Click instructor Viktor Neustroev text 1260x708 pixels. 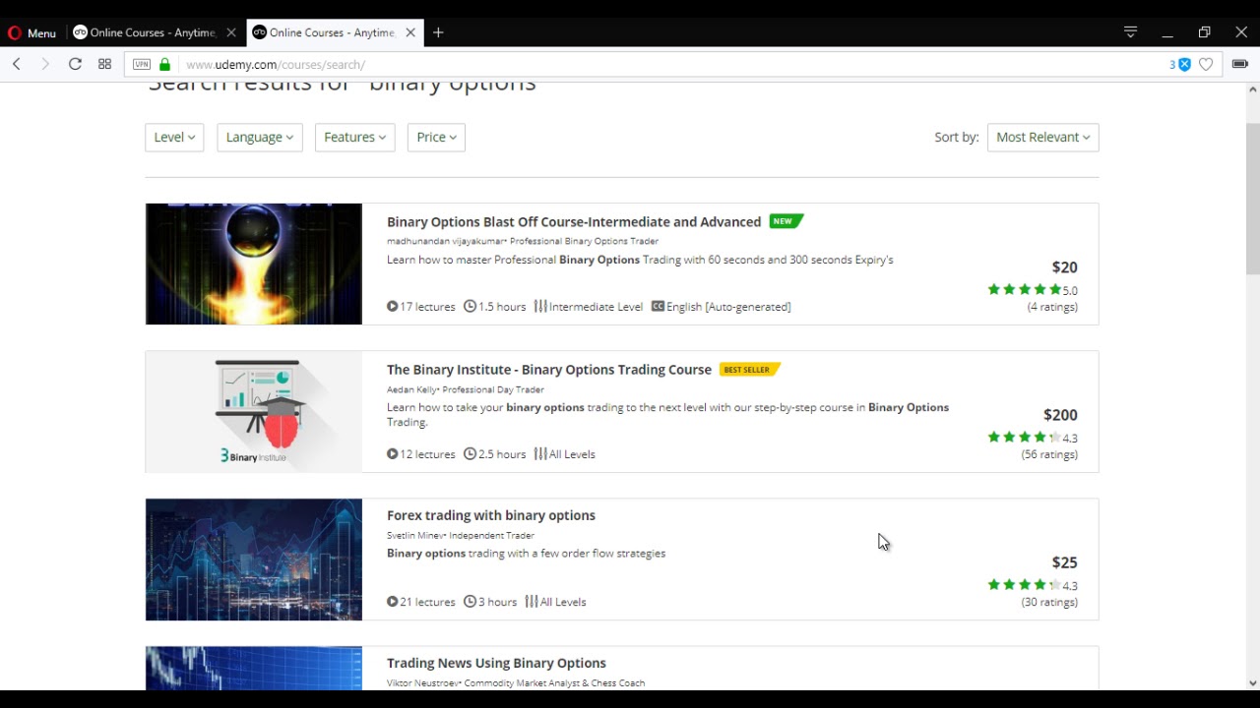point(423,683)
